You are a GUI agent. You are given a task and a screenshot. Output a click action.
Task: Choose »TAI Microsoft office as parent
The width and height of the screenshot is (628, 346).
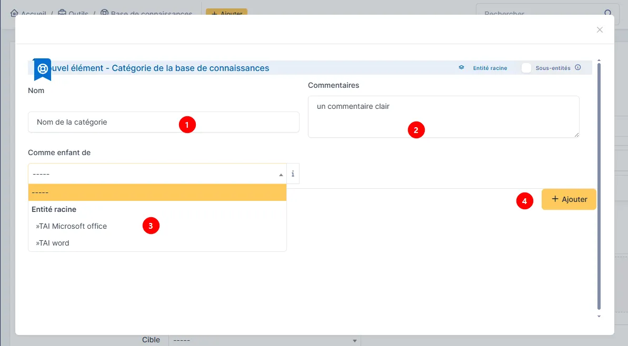(157, 226)
